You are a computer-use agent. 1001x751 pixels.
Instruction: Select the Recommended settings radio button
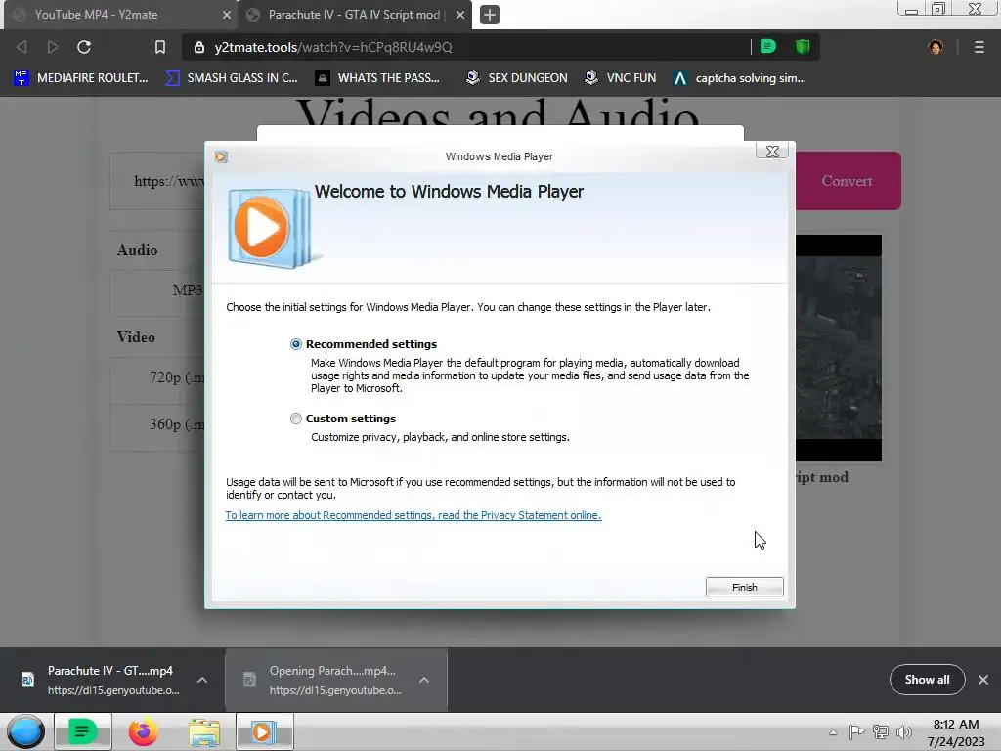click(295, 344)
